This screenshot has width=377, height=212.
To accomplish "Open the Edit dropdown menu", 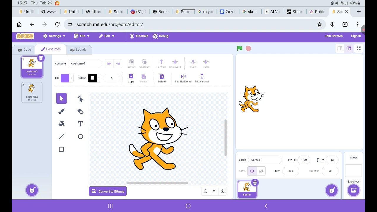I will coord(107,36).
